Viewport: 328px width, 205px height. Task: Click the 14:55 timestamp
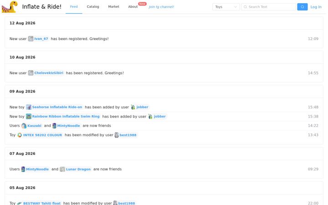click(x=313, y=73)
